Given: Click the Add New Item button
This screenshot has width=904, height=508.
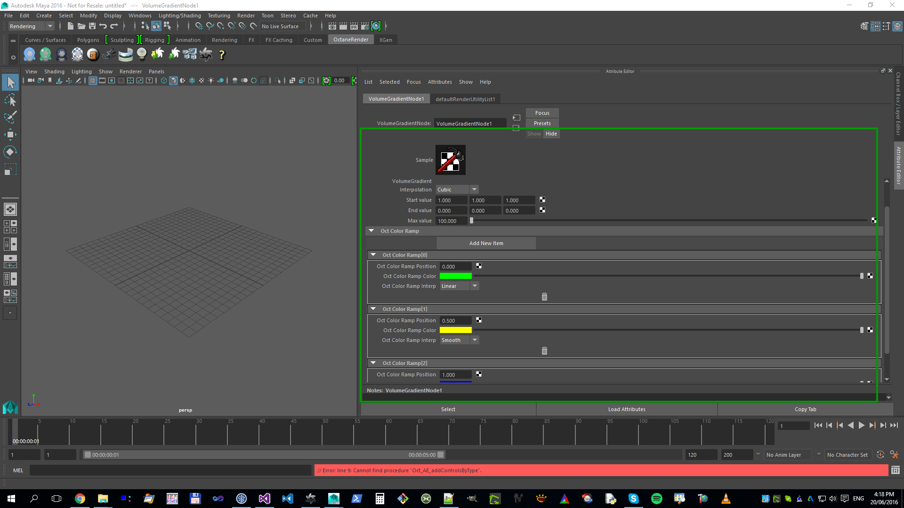Looking at the screenshot, I should coord(486,243).
